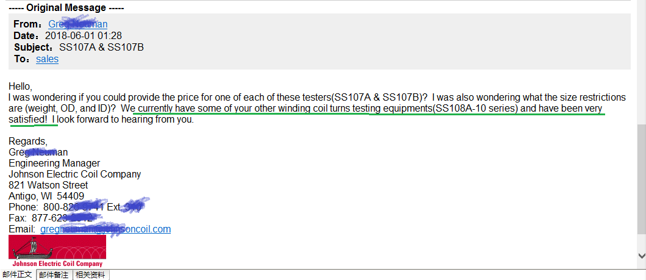Viewport: 646px width, 280px height.
Task: Open the johnsoncoil.com email address link
Action: pos(106,229)
